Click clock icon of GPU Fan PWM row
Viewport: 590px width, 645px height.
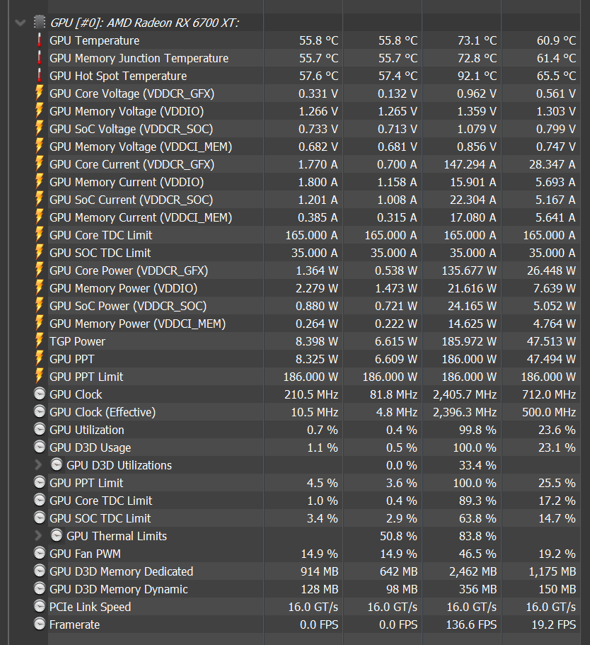(x=40, y=553)
